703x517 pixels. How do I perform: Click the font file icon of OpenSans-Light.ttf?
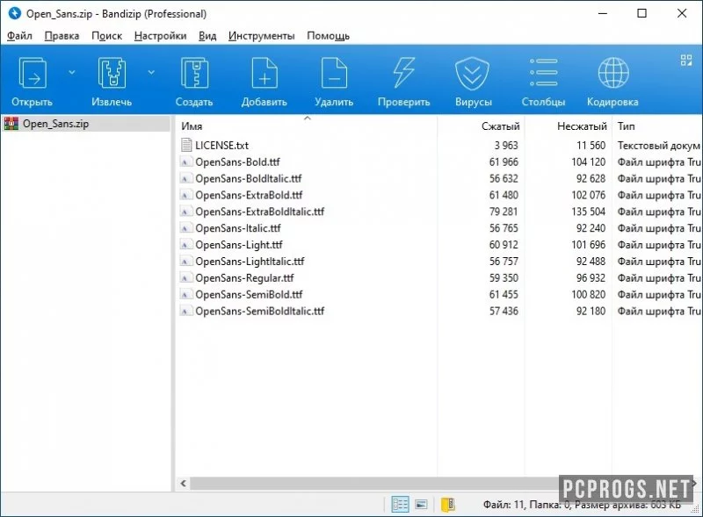pyautogui.click(x=185, y=245)
